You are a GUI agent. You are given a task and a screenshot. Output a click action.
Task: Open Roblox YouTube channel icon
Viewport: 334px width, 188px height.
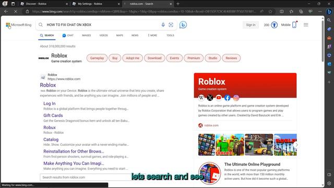coord(219,98)
